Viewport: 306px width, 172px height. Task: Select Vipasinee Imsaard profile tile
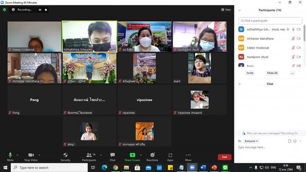(199, 100)
